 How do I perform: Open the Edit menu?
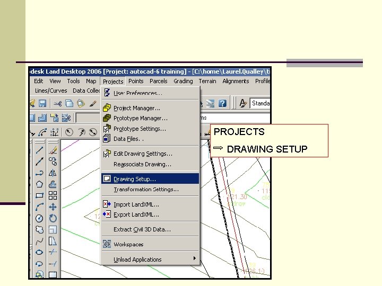pos(39,81)
